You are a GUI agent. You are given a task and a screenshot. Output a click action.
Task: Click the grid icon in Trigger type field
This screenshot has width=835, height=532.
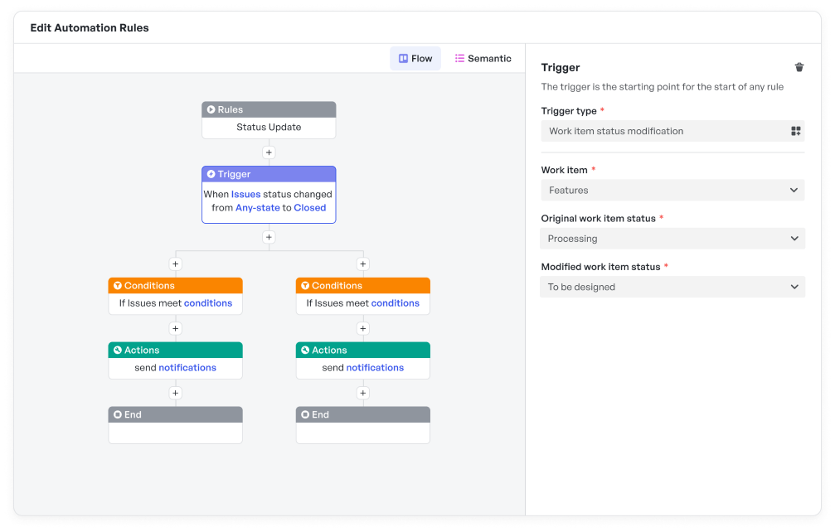tap(795, 131)
